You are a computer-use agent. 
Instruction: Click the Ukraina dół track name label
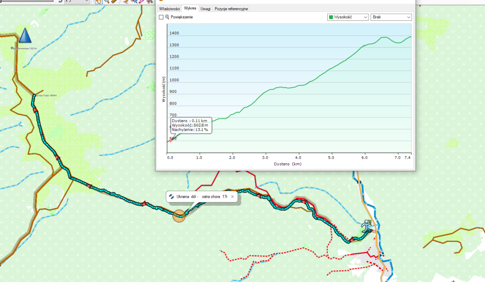202,196
